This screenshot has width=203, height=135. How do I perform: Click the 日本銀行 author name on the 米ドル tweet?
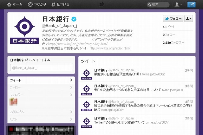tap(101, 86)
